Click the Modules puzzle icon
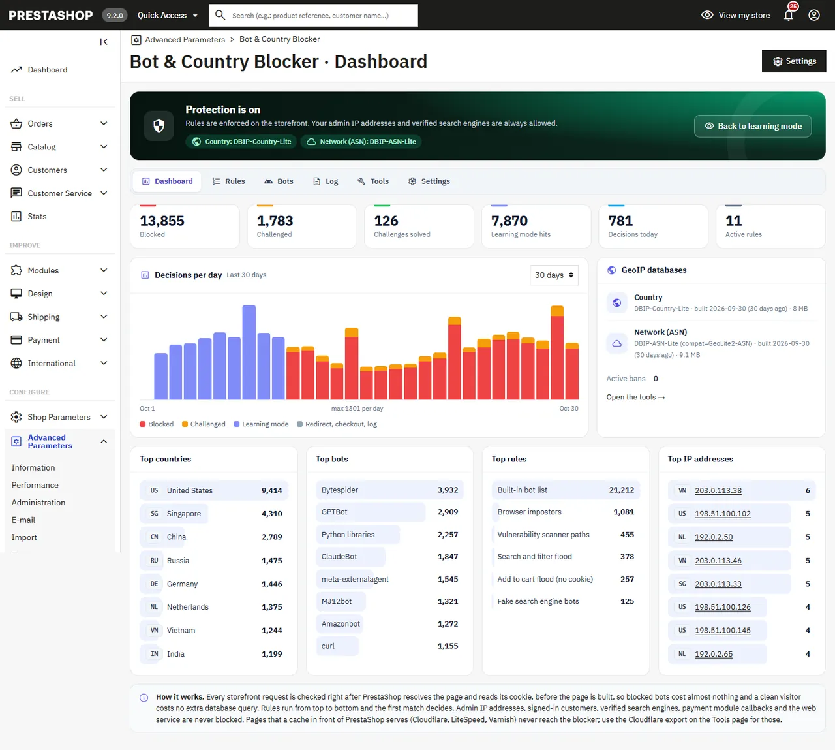Screen dimensions: 835x750 16,270
